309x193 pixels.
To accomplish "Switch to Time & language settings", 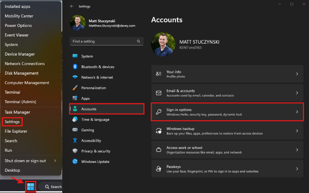I will [x=95, y=120].
